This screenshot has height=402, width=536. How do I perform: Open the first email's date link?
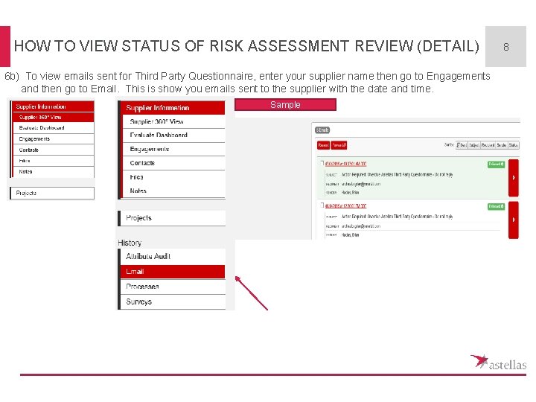[345, 164]
